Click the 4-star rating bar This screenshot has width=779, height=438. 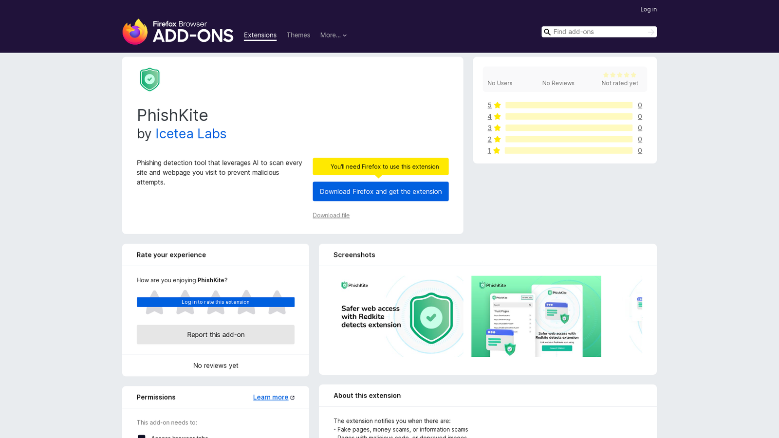[x=569, y=116]
